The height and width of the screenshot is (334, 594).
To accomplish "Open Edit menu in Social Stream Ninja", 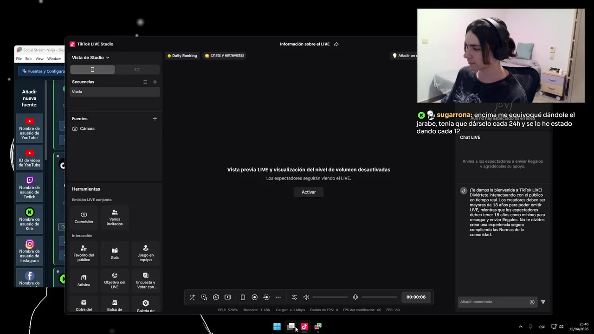I will coord(29,59).
